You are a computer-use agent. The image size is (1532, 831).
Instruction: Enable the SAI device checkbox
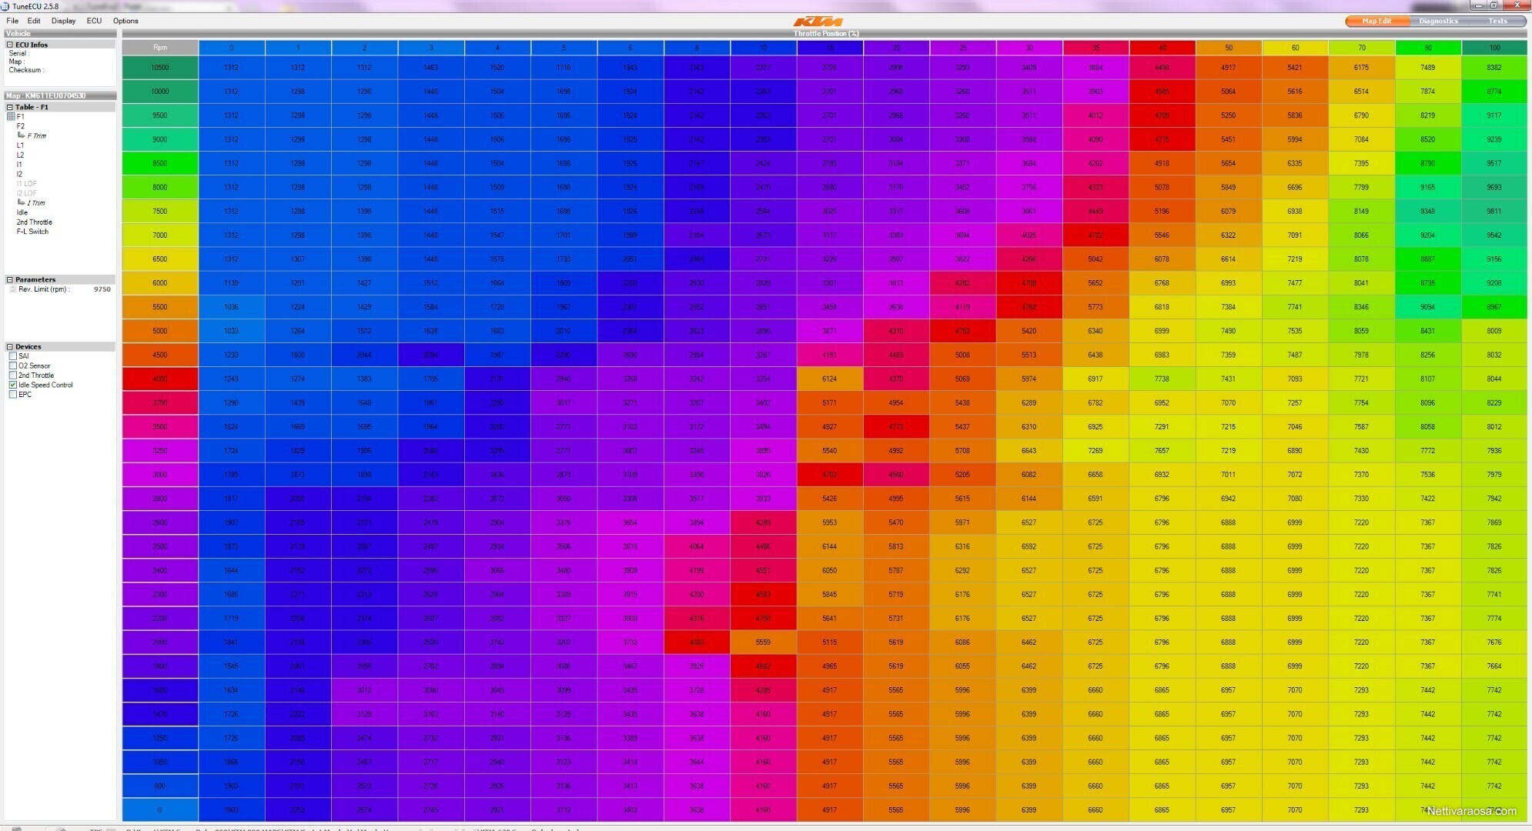click(13, 356)
